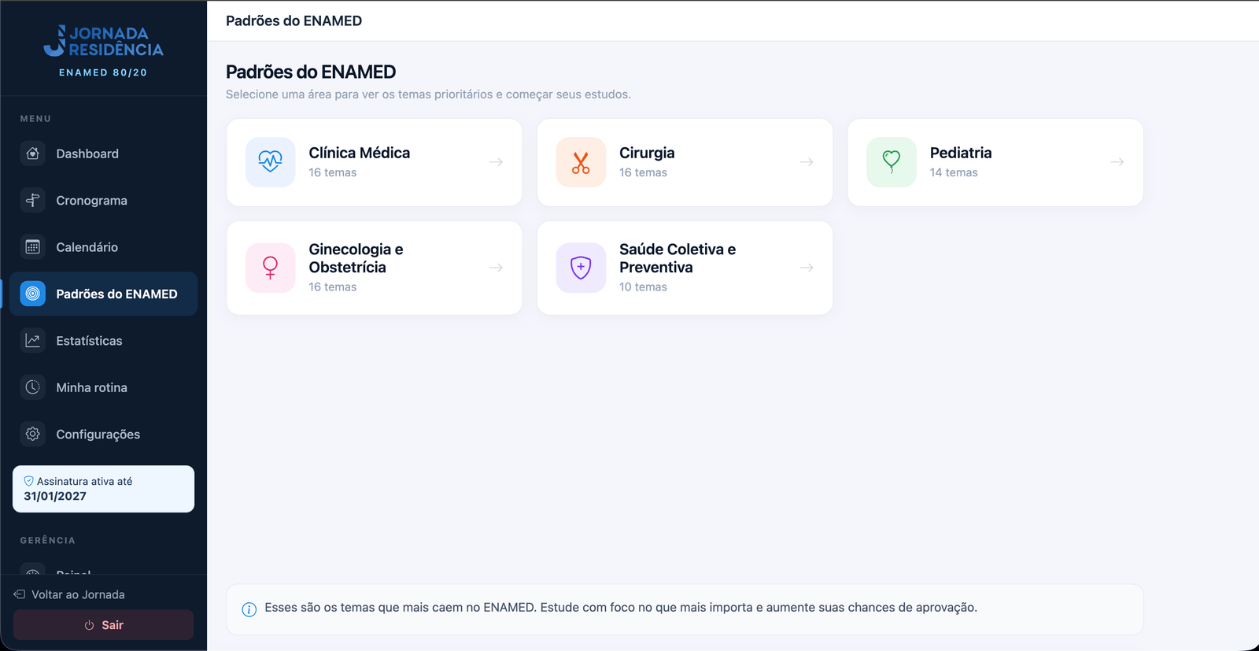Open Pediatria via the right arrow

(1117, 162)
